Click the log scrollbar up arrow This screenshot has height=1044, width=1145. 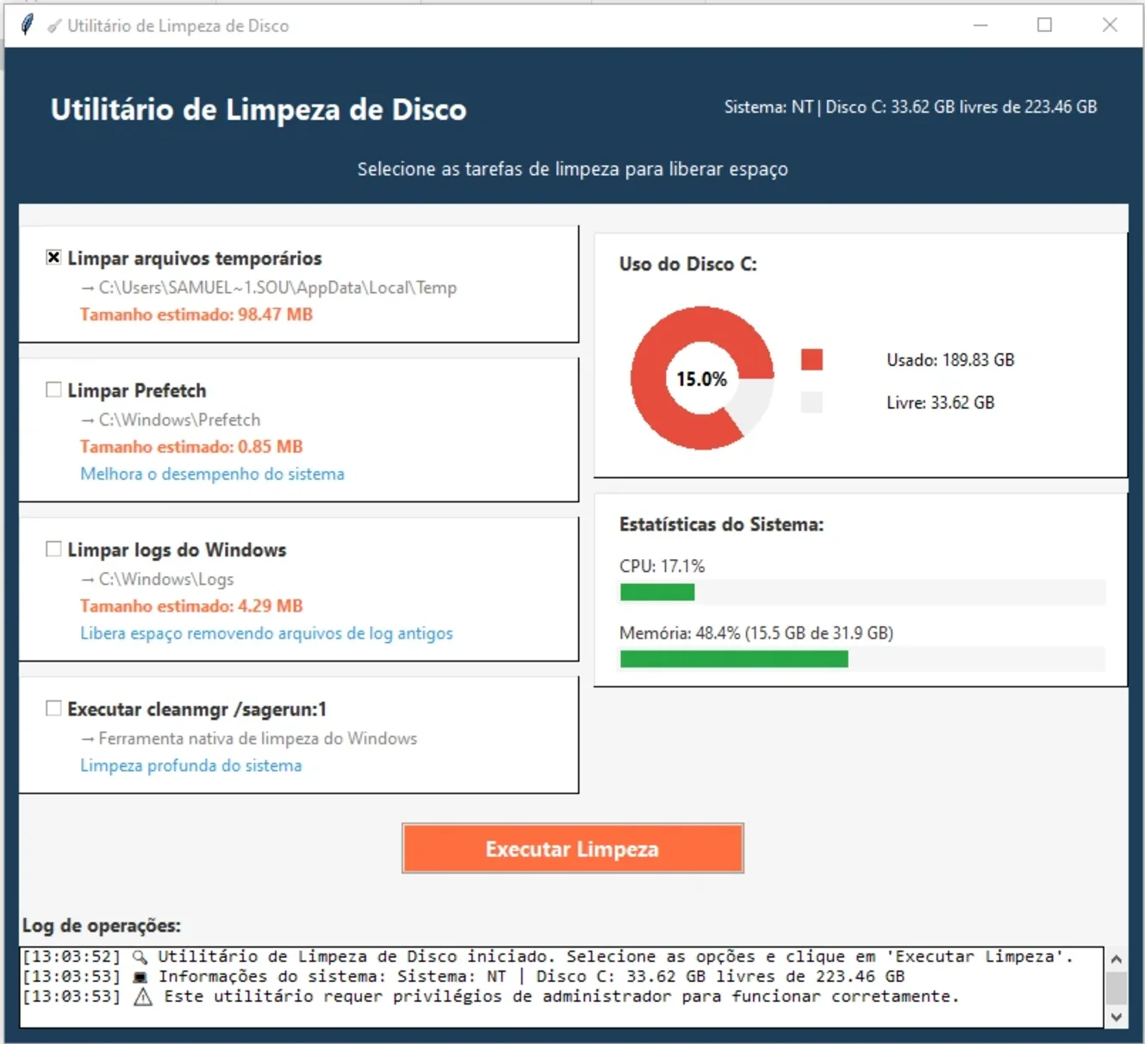click(1117, 959)
